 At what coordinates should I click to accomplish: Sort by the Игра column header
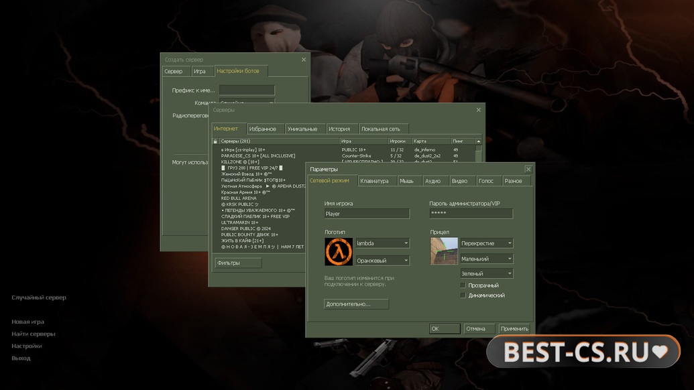pyautogui.click(x=363, y=141)
